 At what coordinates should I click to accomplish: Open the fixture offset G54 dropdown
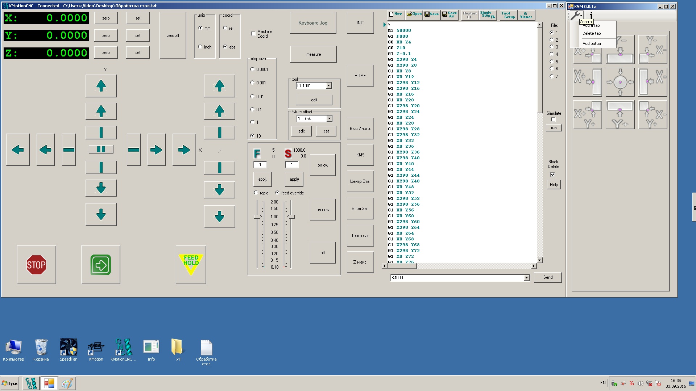pos(329,119)
